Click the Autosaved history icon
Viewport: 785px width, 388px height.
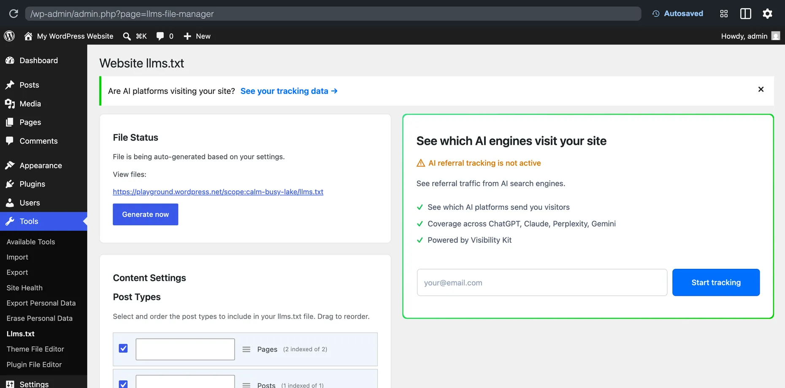(x=656, y=13)
